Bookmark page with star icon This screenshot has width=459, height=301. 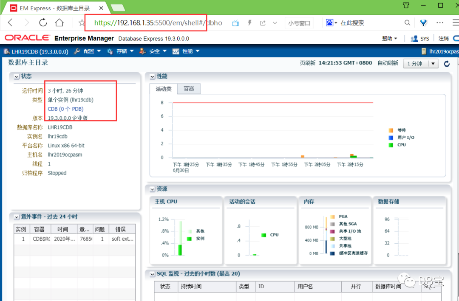coord(82,23)
